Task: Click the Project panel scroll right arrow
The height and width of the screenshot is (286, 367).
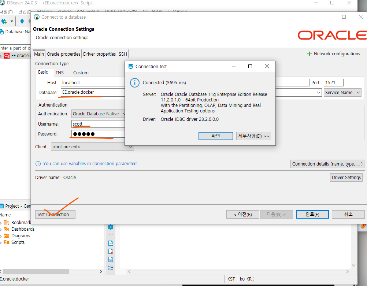Action: click(x=101, y=271)
